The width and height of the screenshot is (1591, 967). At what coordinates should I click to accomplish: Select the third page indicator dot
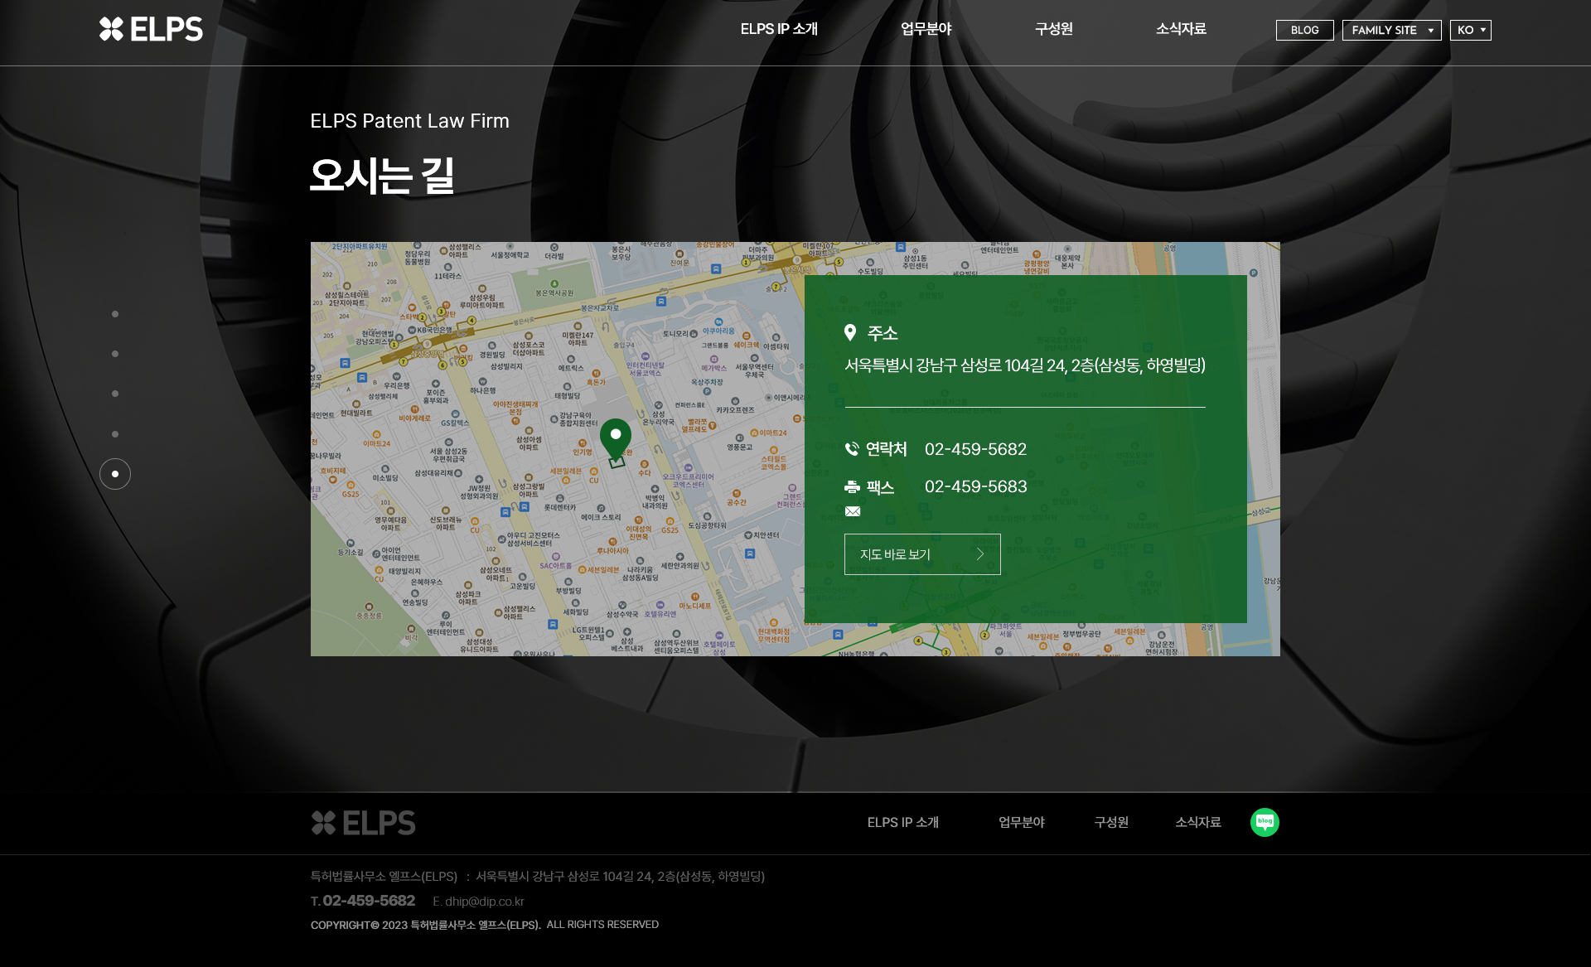(x=115, y=394)
